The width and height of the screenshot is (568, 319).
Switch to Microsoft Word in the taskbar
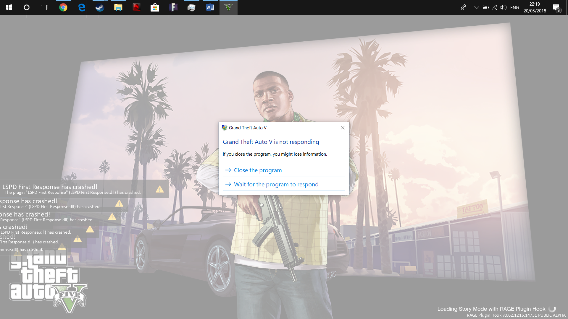210,7
